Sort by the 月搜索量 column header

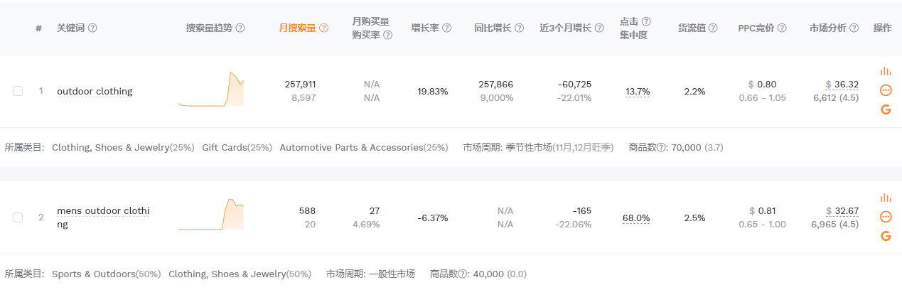point(297,28)
